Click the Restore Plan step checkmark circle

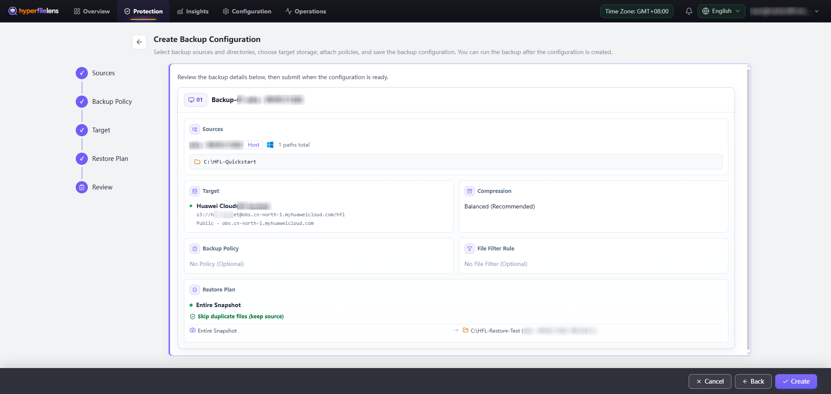82,159
